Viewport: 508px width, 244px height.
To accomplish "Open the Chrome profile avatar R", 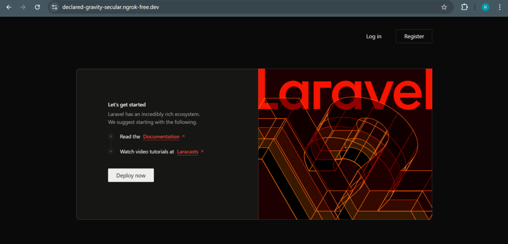I will point(485,7).
